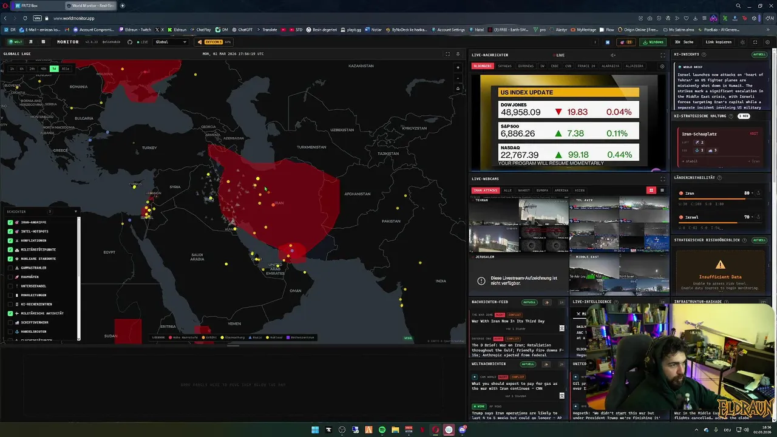Screen dimensions: 777x437
Task: Maximize the Globale Lage map panel
Action: [448, 54]
